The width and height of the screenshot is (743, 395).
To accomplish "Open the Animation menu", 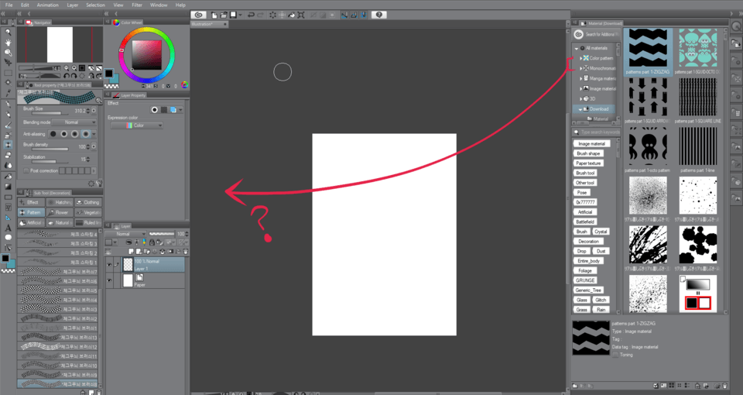I will coord(48,5).
